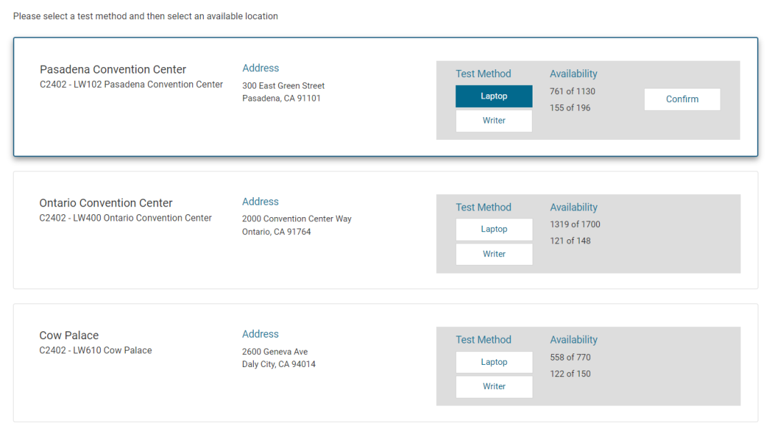Click the 558 of 770 availability value
The height and width of the screenshot is (437, 772).
[570, 357]
